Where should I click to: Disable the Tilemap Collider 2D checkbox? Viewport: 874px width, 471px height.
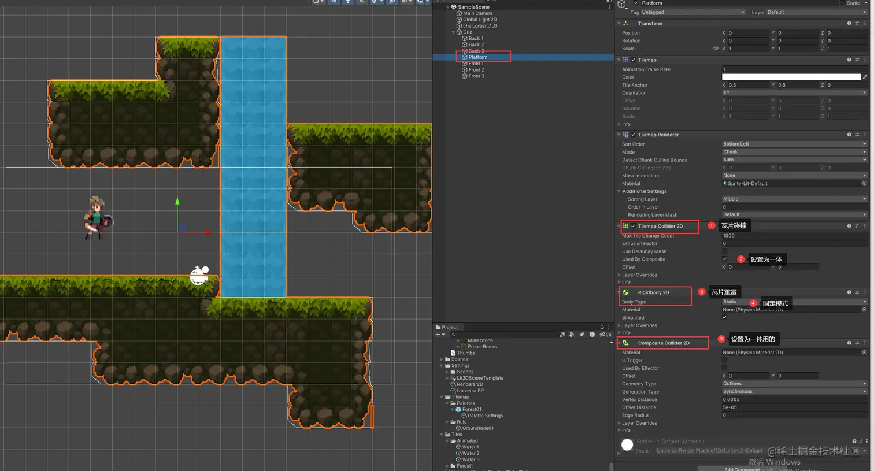[633, 226]
